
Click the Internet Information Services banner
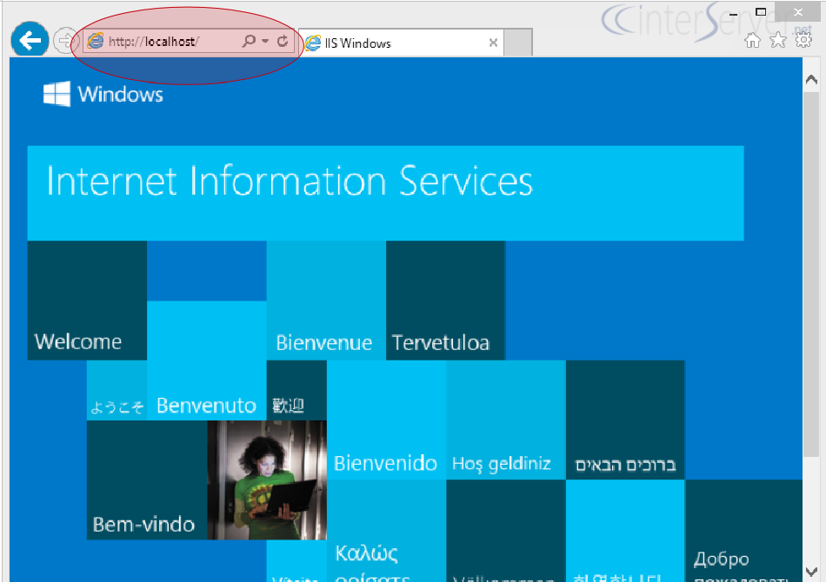click(385, 193)
